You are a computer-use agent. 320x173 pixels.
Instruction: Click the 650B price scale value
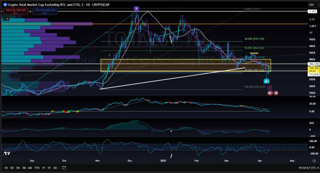point(312,79)
